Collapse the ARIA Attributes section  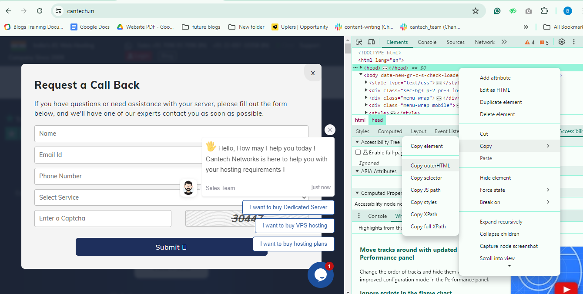coord(357,171)
